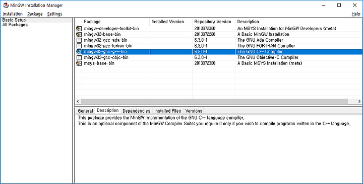This screenshot has height=184, width=363.
Task: Click the horizontal scrollbar right arrow
Action: click(359, 102)
